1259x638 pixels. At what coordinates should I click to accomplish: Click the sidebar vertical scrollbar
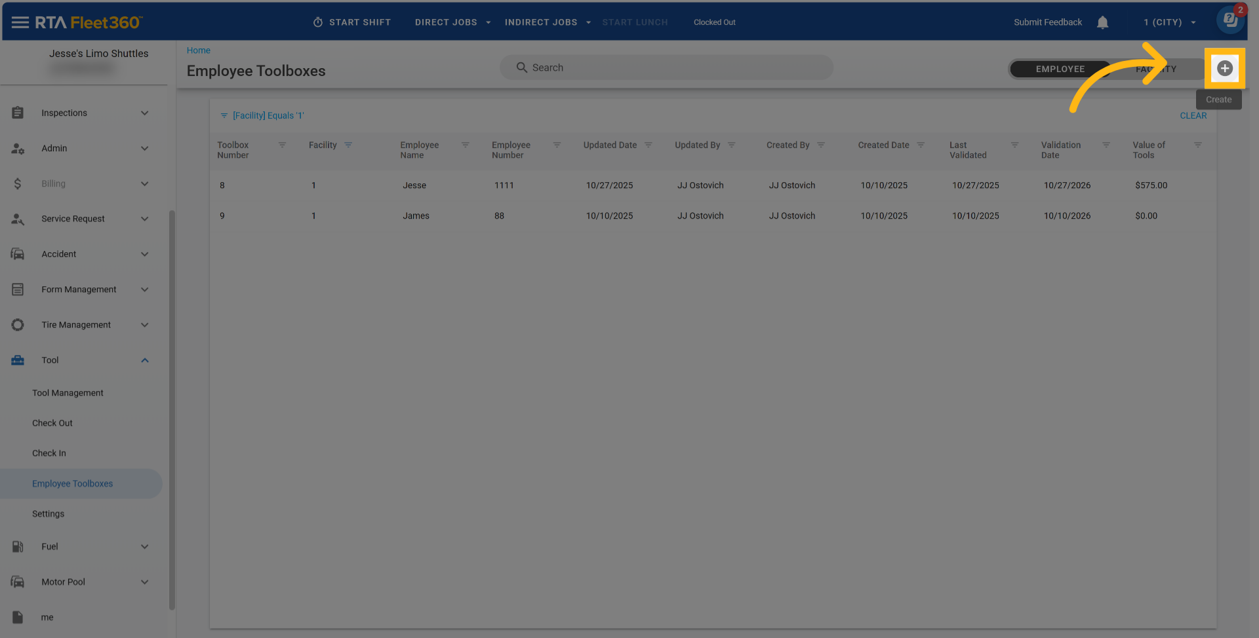coord(172,406)
